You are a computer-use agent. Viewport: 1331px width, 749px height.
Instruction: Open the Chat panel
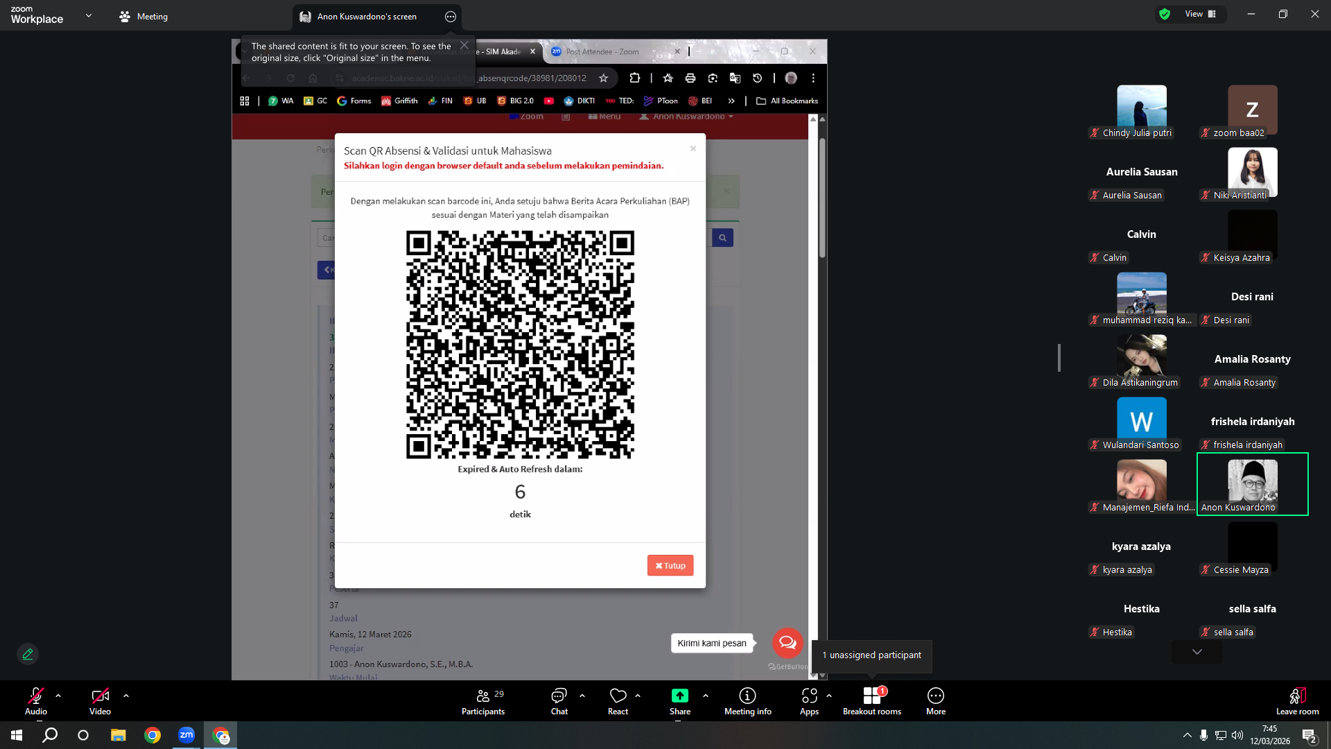[559, 700]
